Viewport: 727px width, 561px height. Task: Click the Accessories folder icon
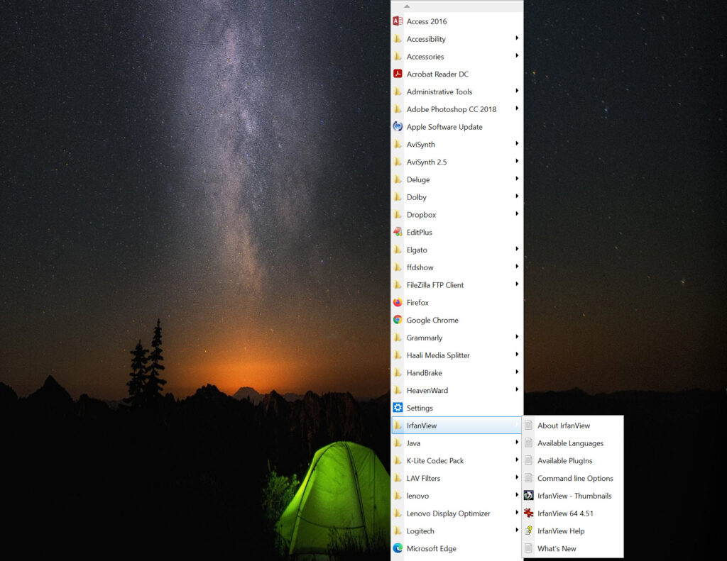click(398, 57)
